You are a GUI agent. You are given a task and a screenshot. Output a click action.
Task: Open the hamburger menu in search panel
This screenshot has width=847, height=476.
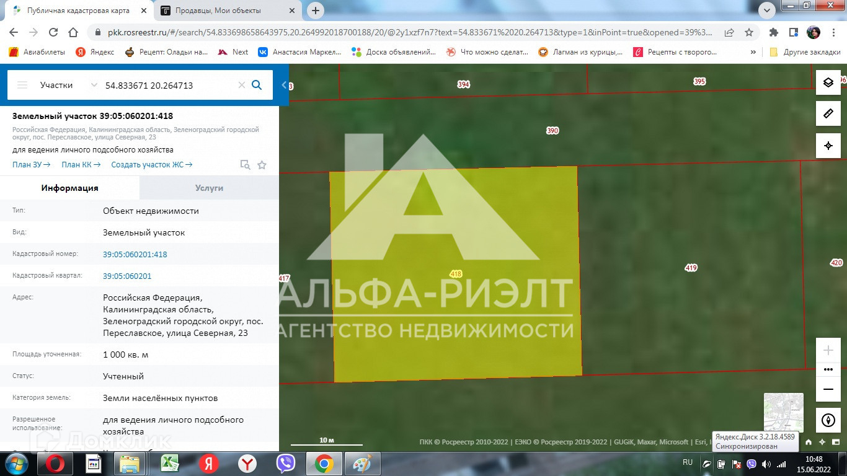click(x=22, y=86)
